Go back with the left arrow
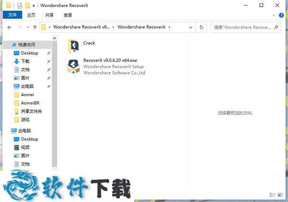Image resolution: width=288 pixels, height=202 pixels. point(10,27)
